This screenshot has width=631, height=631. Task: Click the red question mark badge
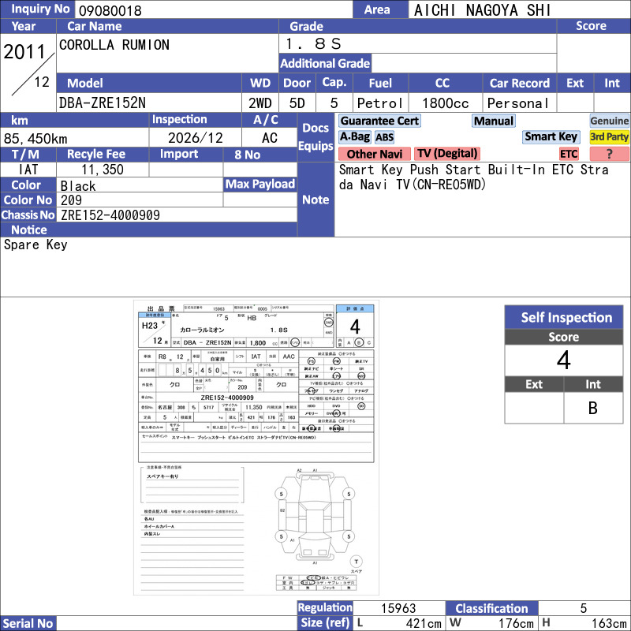click(609, 154)
